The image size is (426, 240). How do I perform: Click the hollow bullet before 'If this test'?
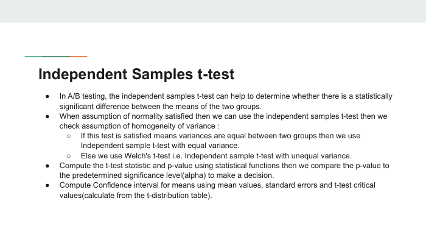[69, 136]
